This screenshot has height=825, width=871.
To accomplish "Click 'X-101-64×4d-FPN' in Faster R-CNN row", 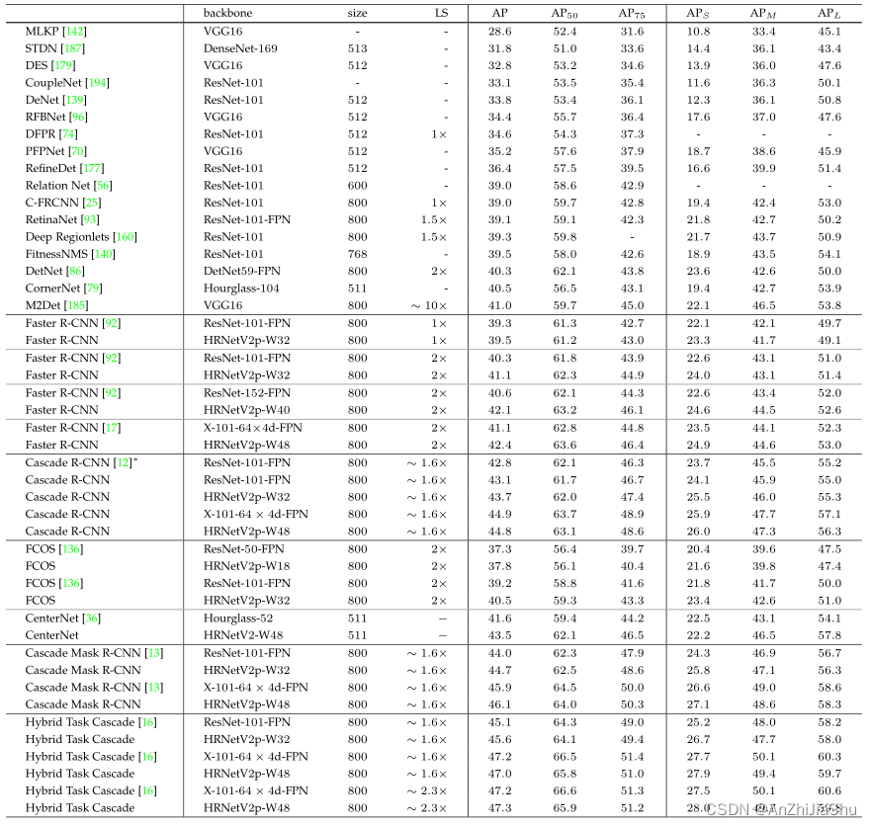I will (253, 428).
